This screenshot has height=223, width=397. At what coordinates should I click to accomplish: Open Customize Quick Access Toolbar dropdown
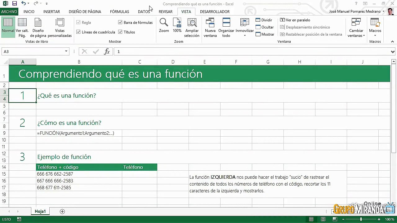pos(47,4)
